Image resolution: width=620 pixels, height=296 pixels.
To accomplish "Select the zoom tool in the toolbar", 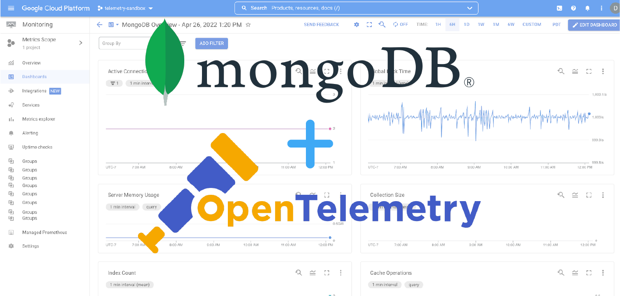I will (x=382, y=25).
